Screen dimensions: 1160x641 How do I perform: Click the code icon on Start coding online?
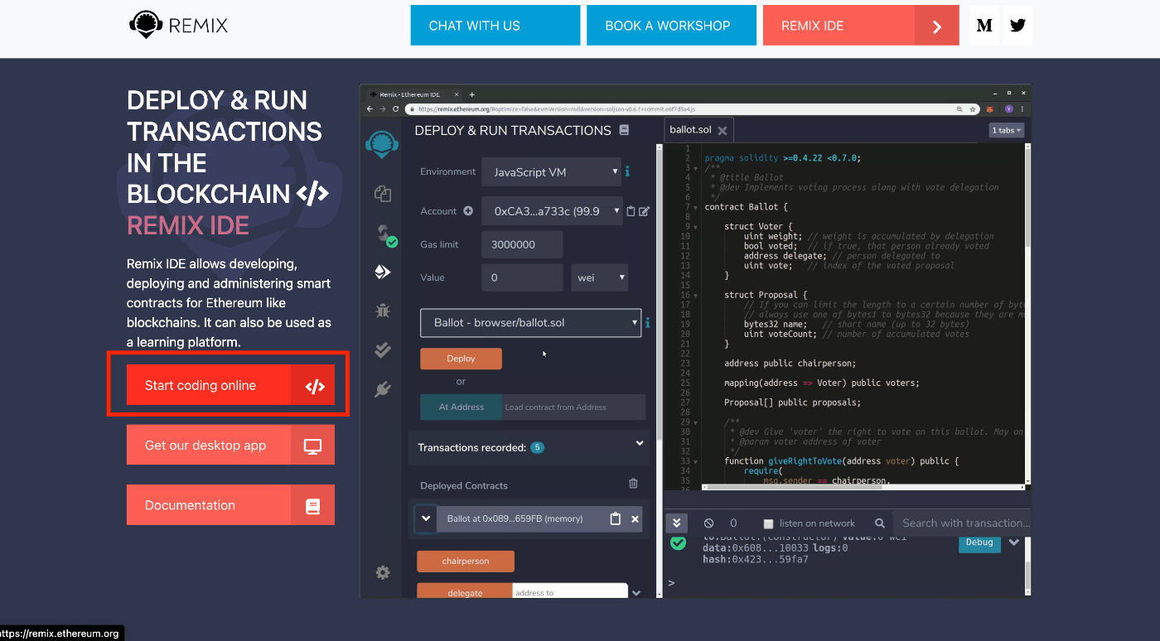point(314,386)
